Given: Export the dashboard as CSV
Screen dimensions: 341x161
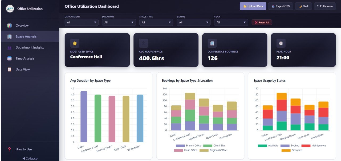Looking at the screenshot, I should (x=281, y=6).
